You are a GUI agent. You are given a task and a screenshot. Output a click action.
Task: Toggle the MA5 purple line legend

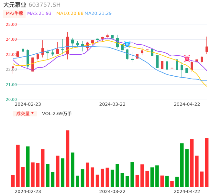[39, 13]
